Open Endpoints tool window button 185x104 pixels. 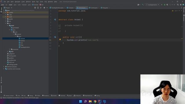(x=77, y=96)
